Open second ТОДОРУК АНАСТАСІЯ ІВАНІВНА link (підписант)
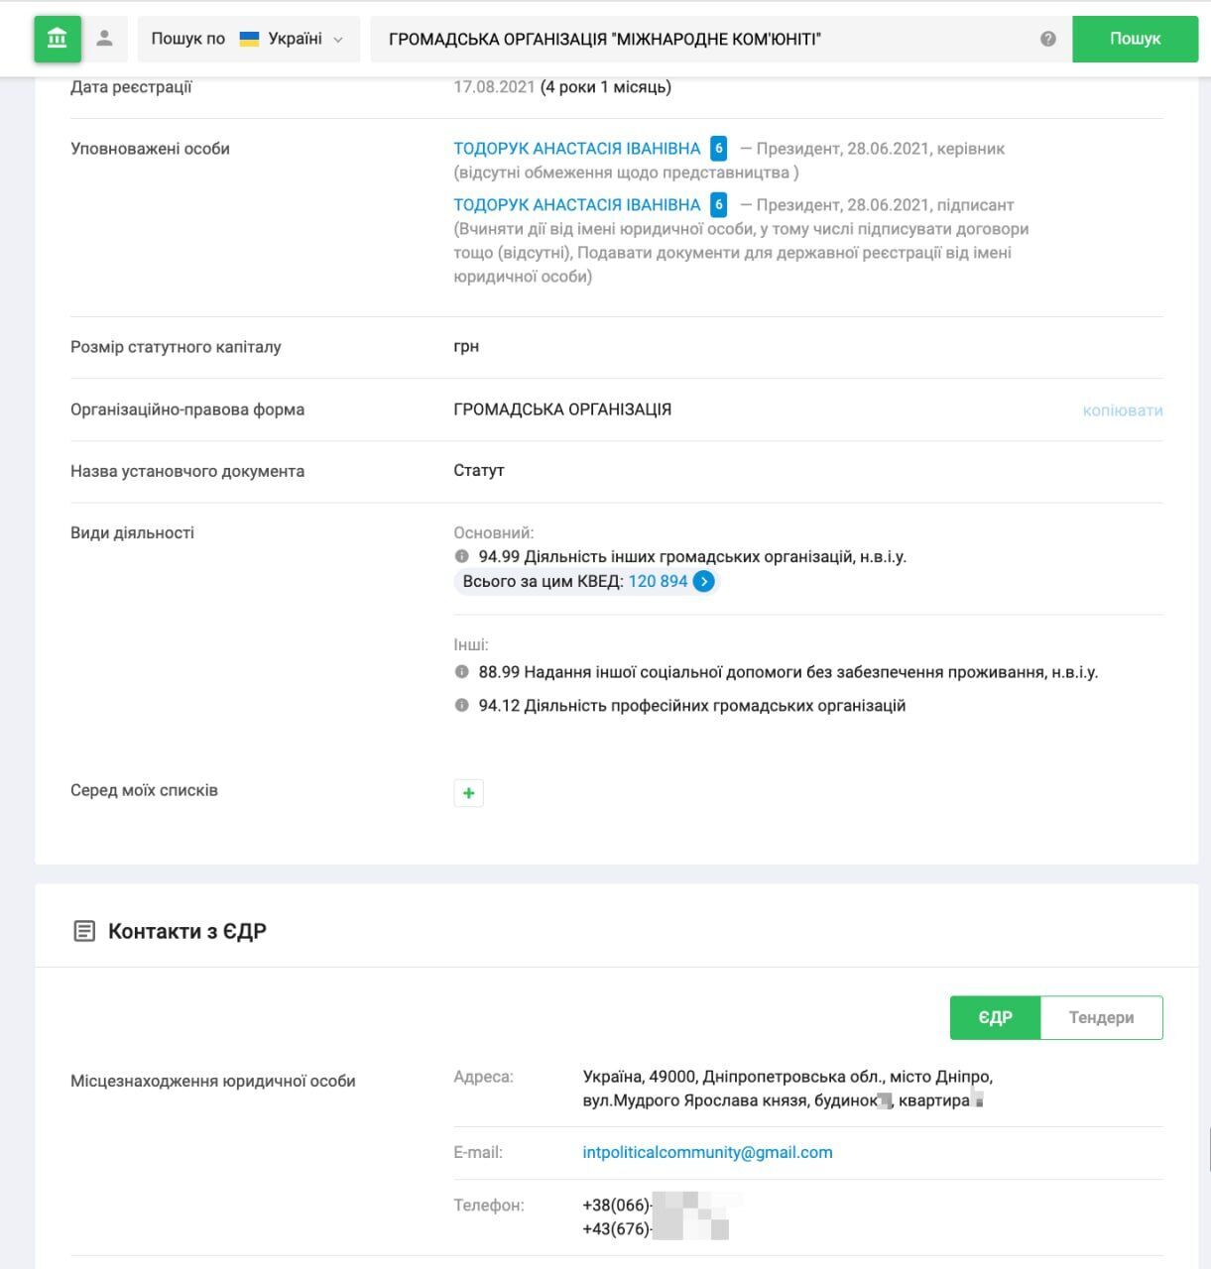Image resolution: width=1211 pixels, height=1269 pixels. point(577,205)
